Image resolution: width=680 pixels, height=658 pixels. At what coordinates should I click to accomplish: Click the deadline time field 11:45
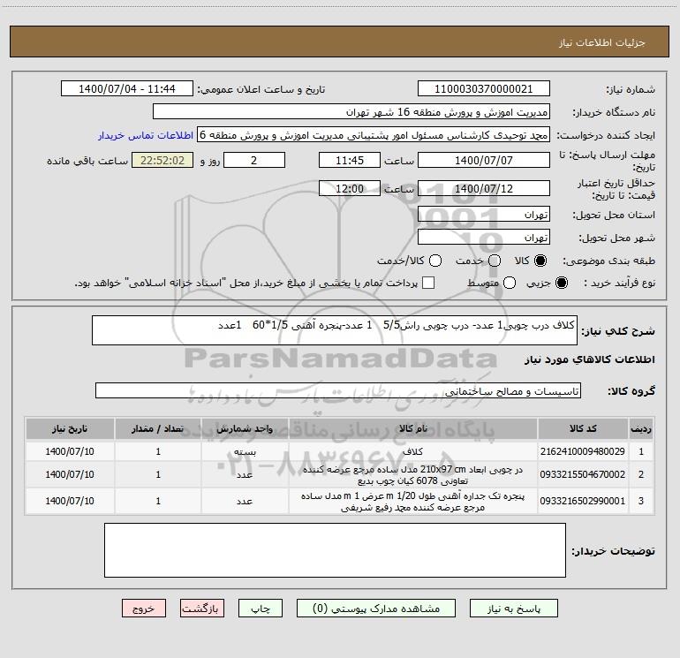350,160
